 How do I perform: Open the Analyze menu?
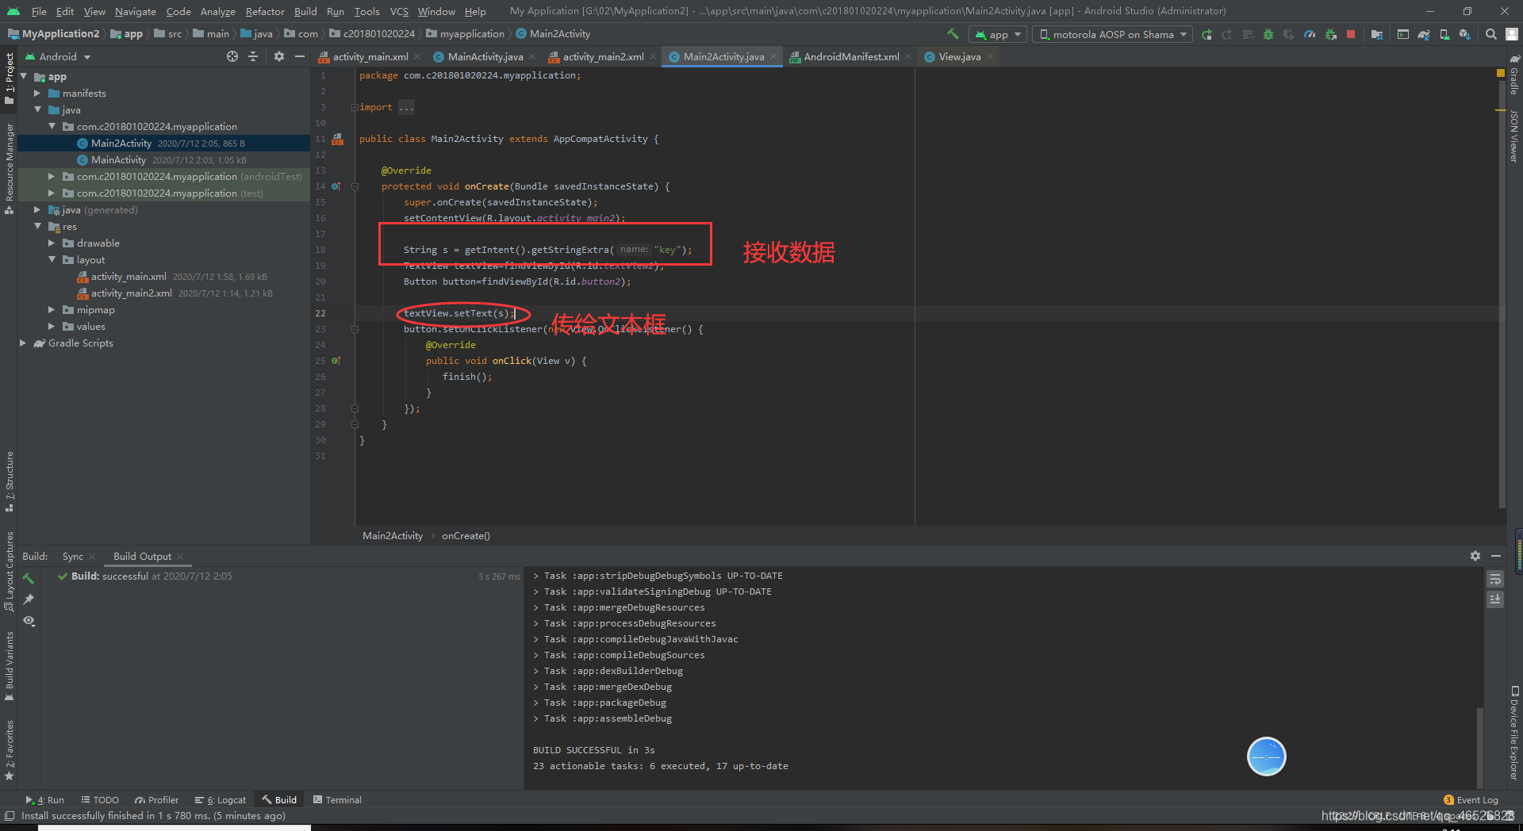217,11
